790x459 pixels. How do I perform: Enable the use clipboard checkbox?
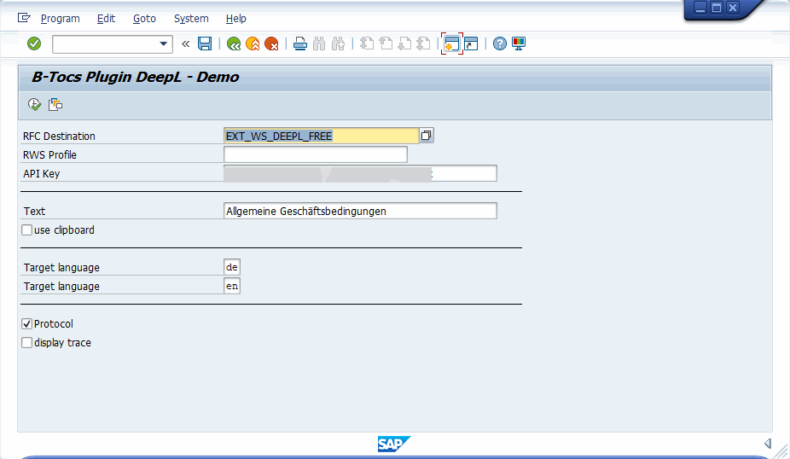click(26, 230)
